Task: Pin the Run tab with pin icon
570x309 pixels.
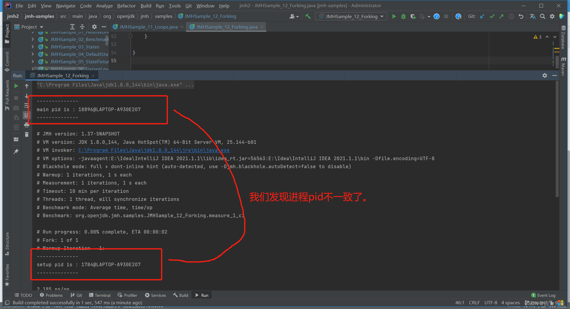Action: [x=16, y=152]
